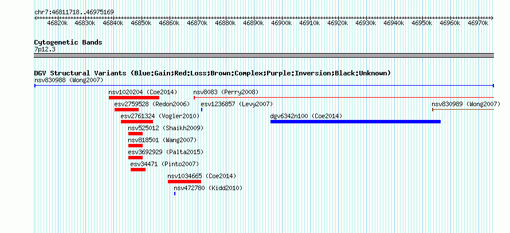Image resolution: width=510 pixels, height=233 pixels.
Task: Select the red esv2761324 loss bar
Action: (x=137, y=122)
